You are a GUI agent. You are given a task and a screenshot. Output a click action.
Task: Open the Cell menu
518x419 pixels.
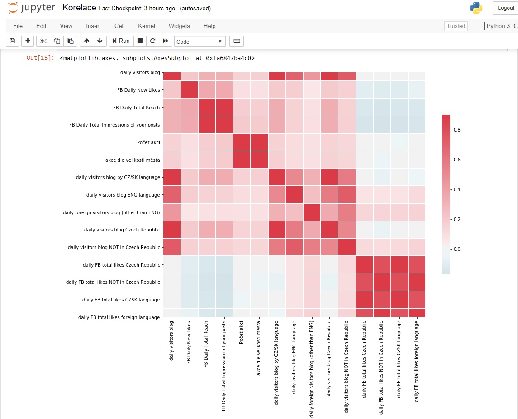[119, 26]
